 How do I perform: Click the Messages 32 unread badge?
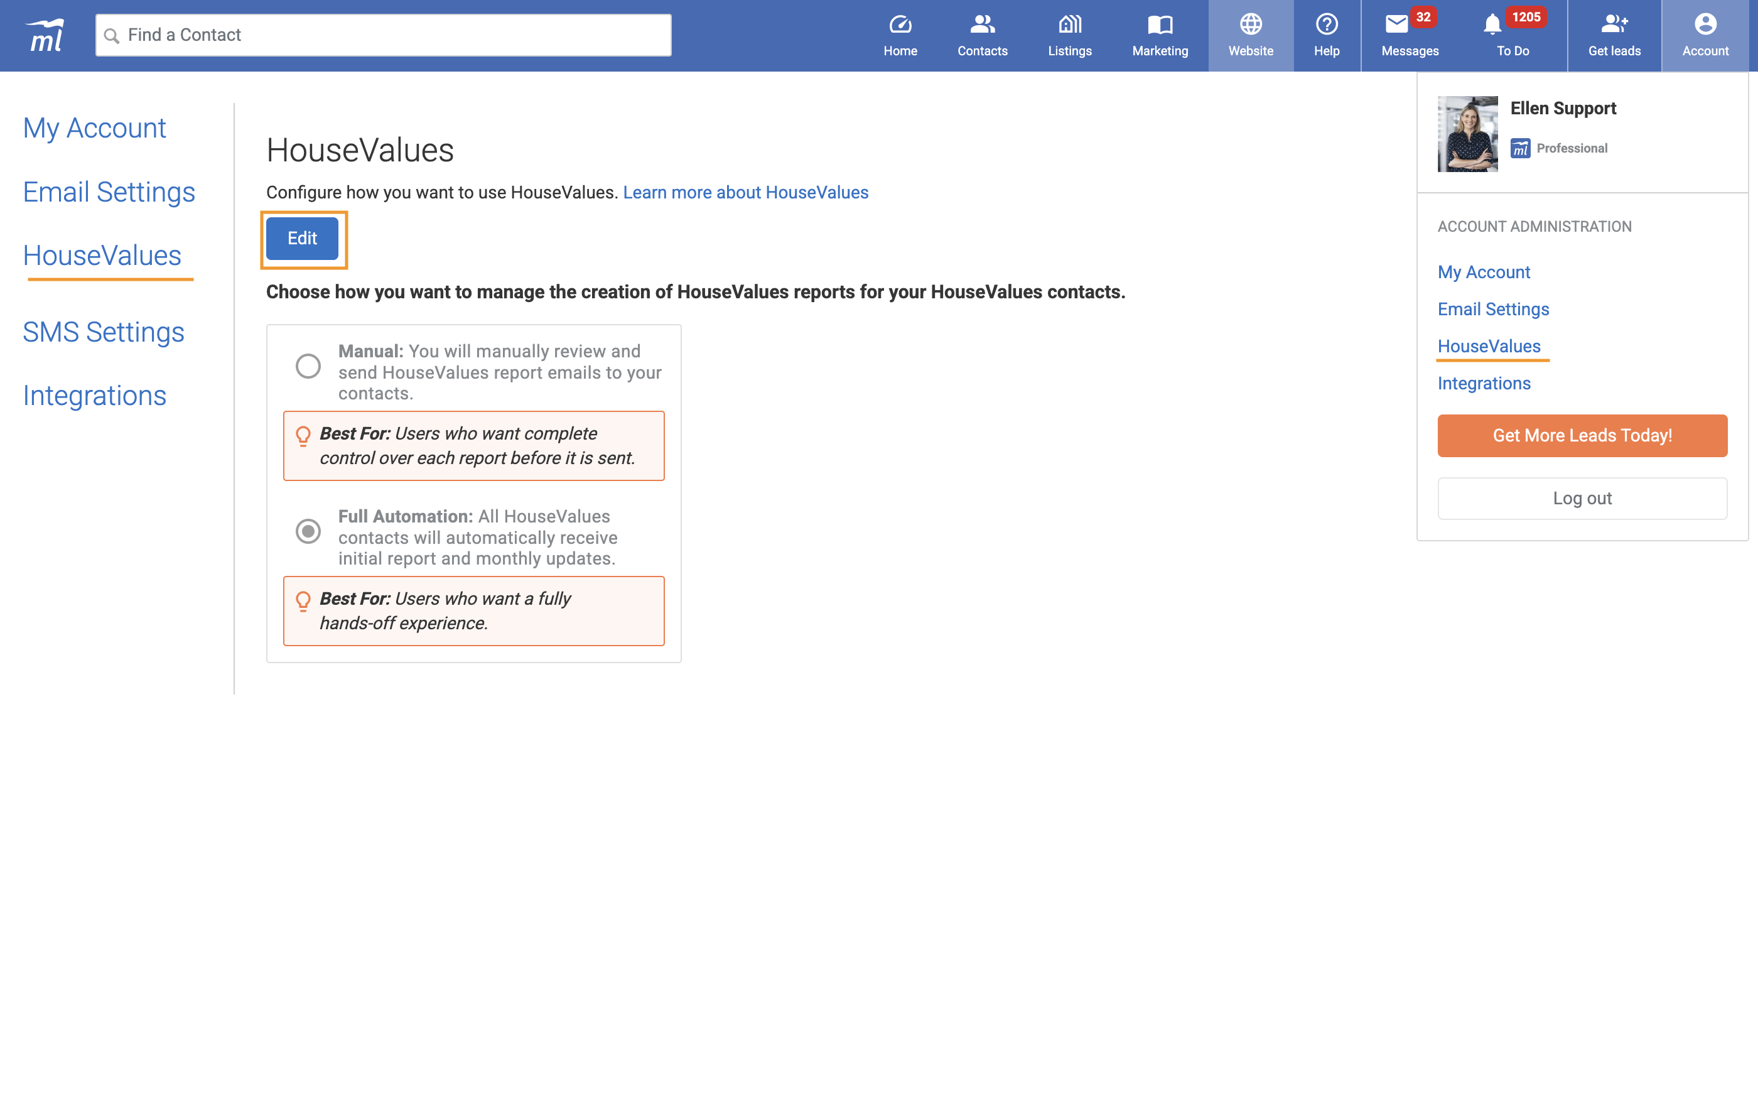[x=1422, y=18]
